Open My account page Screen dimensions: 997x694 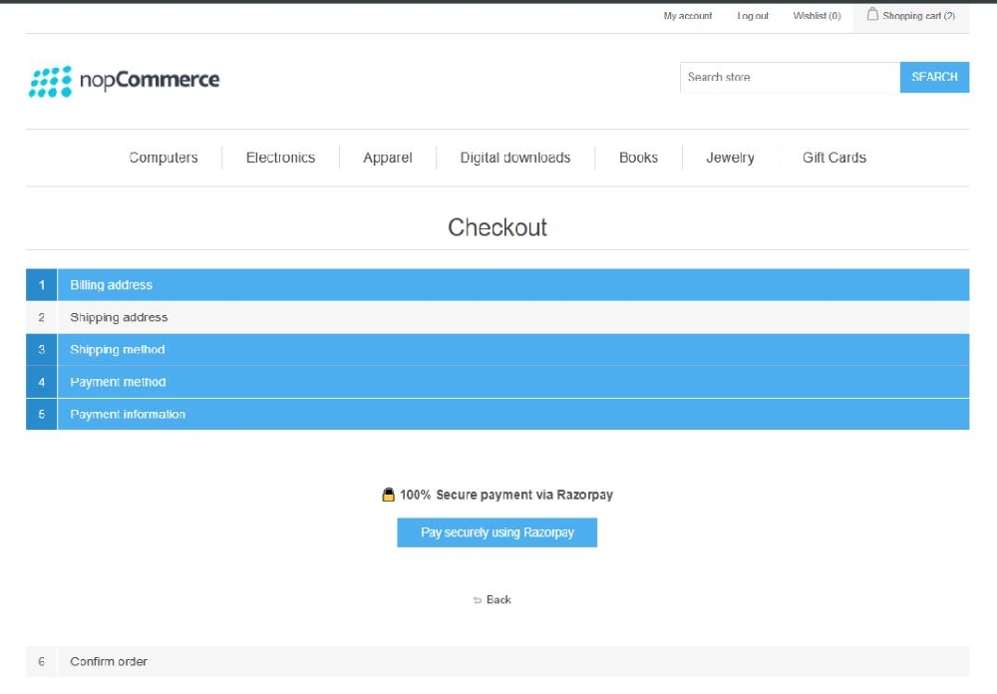pos(687,16)
